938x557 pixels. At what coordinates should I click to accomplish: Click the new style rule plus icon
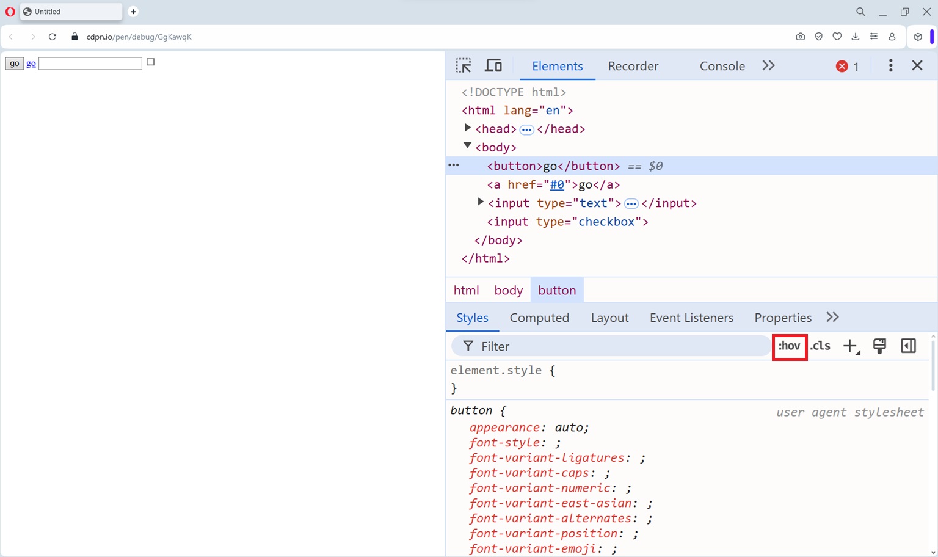tap(851, 346)
